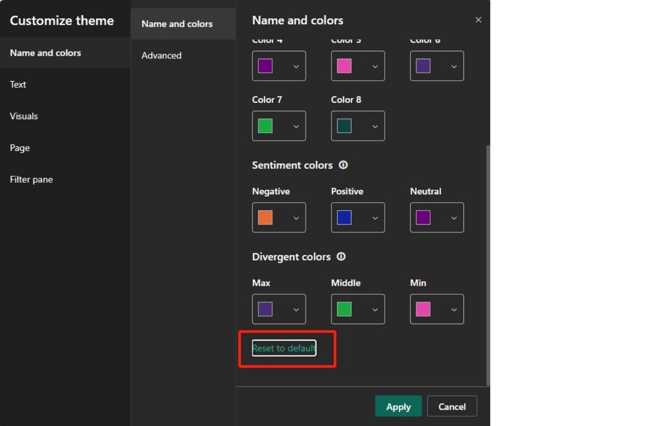This screenshot has height=426, width=658.
Task: Click the purple Neutral color swatch
Action: point(423,217)
